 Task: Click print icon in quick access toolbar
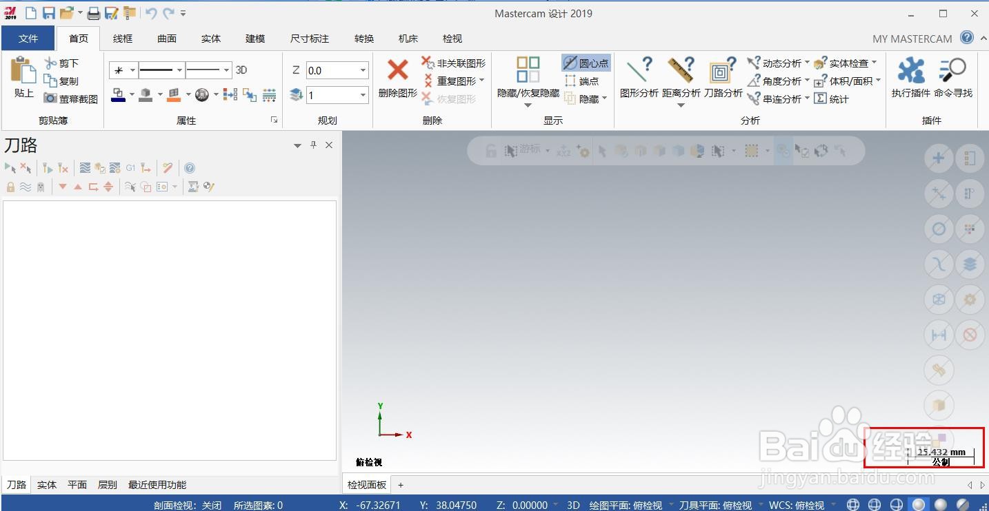93,13
